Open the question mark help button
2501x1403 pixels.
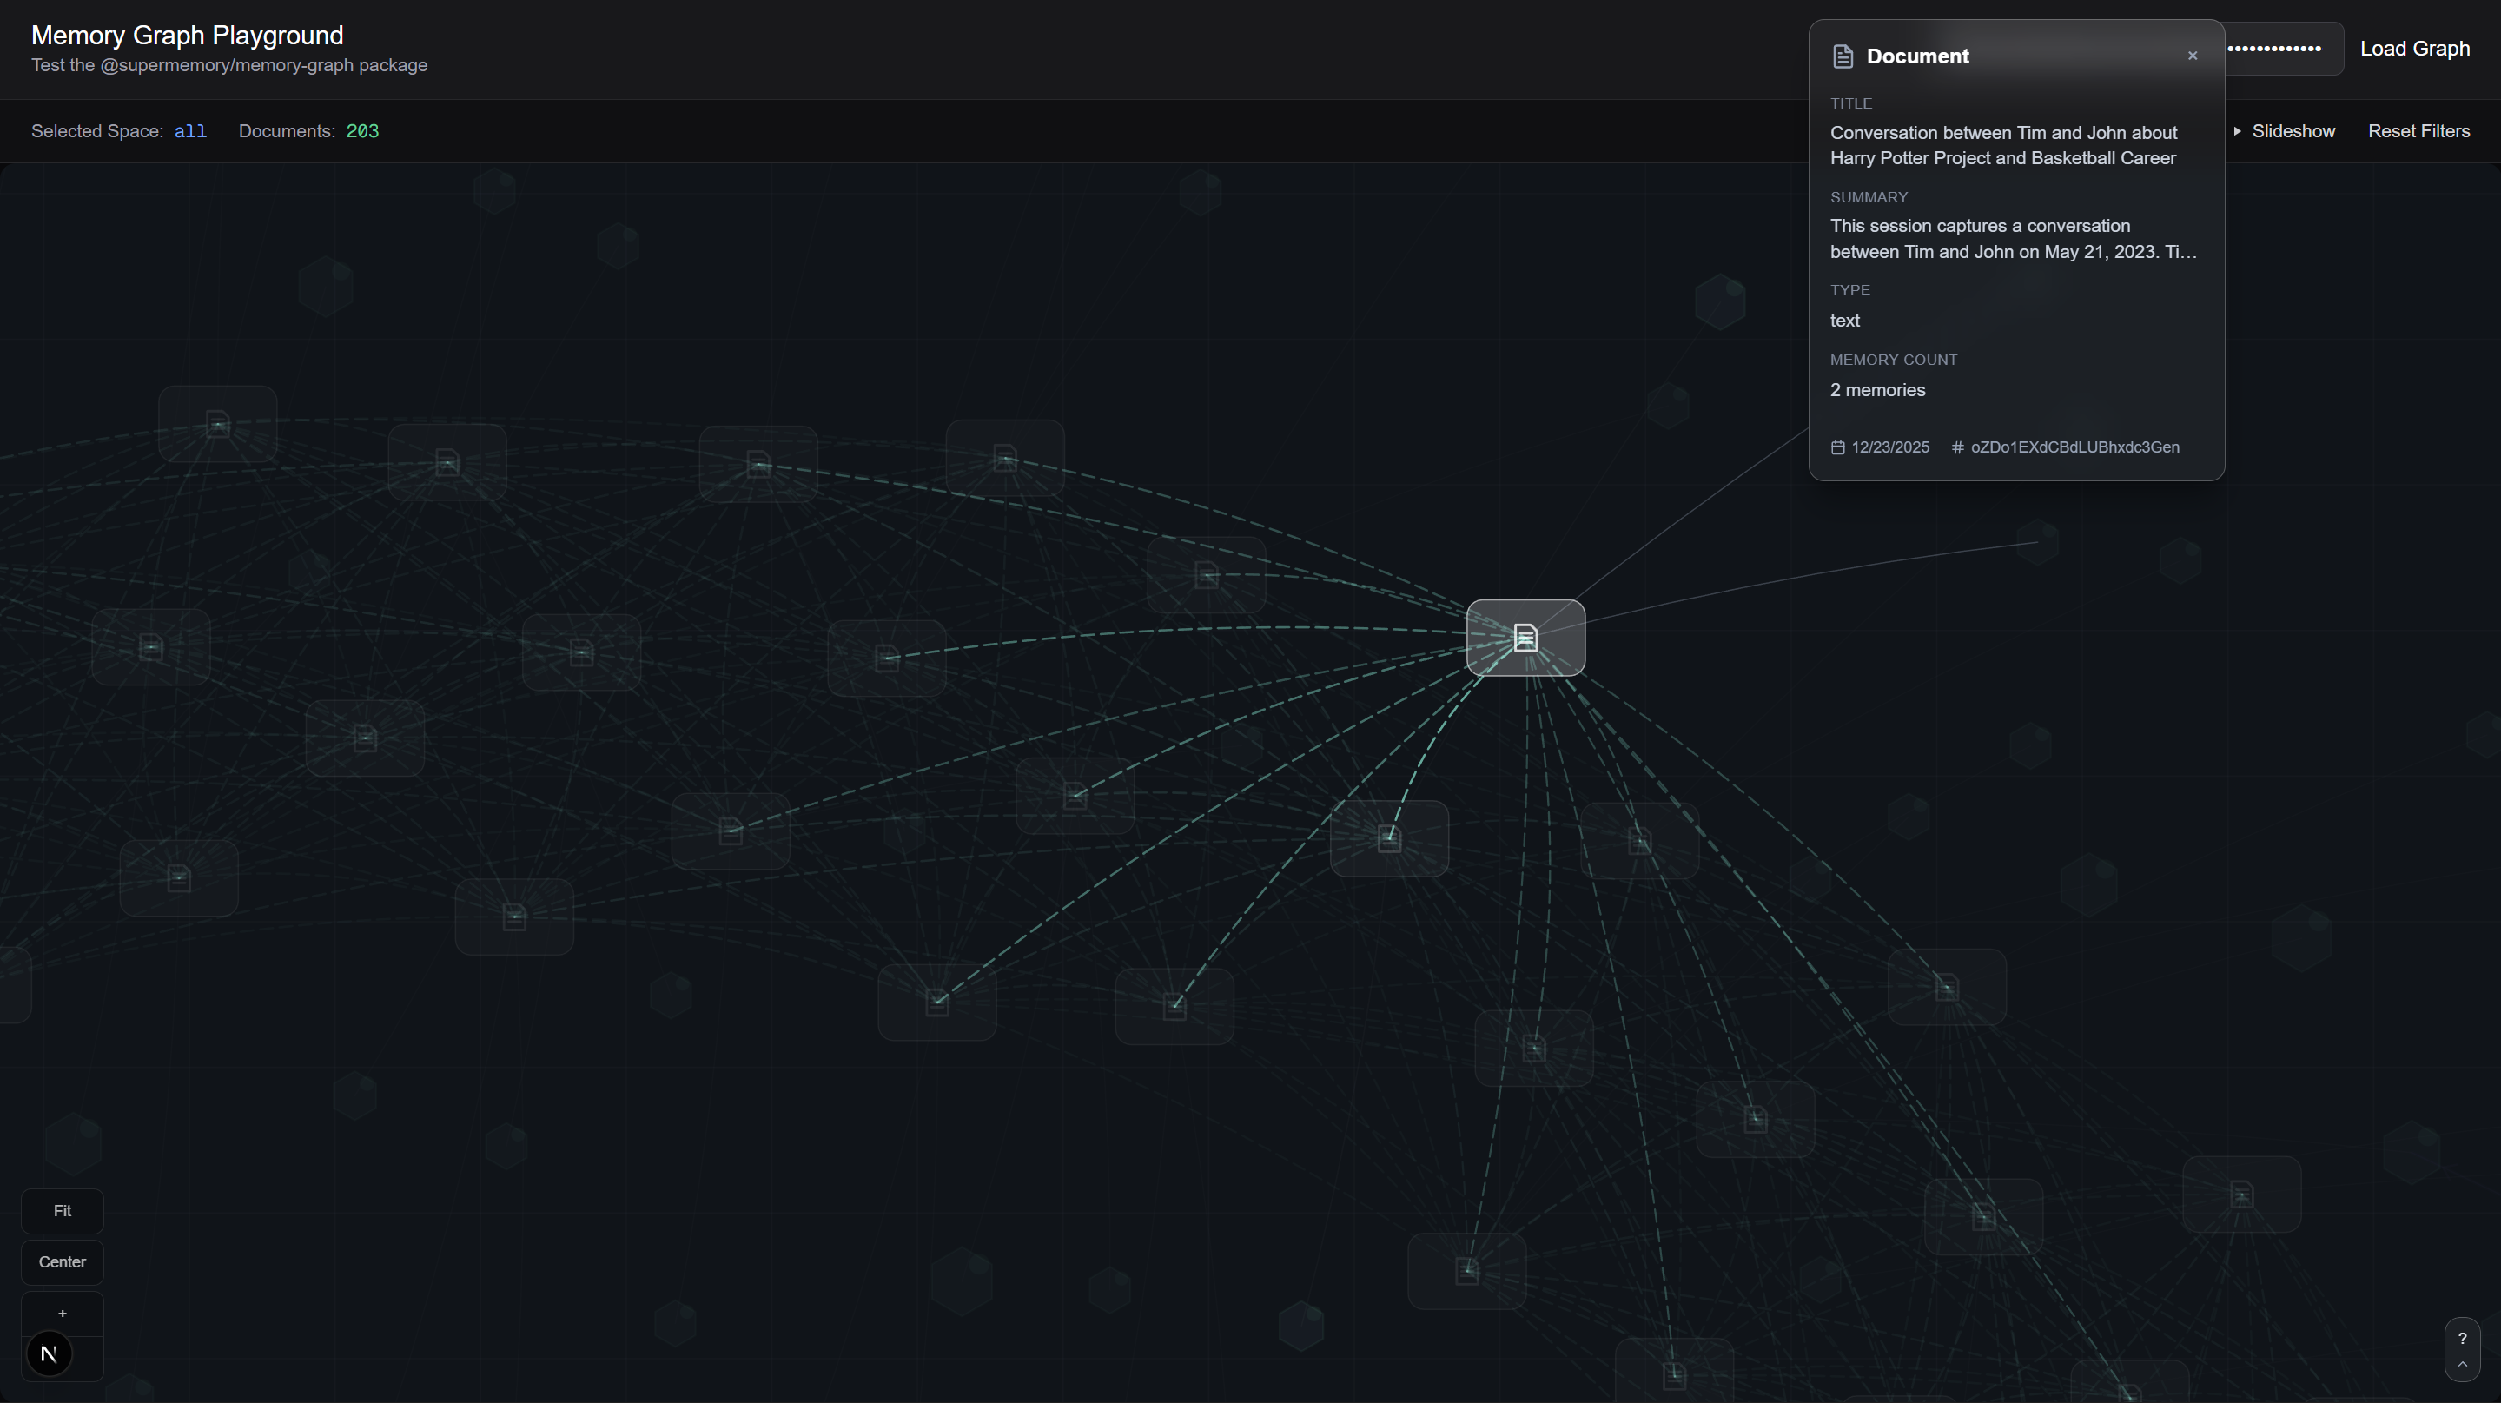2462,1339
